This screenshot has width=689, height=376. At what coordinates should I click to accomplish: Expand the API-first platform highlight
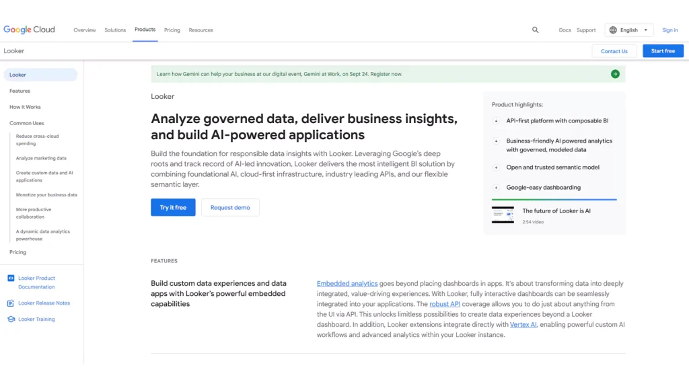click(x=497, y=121)
